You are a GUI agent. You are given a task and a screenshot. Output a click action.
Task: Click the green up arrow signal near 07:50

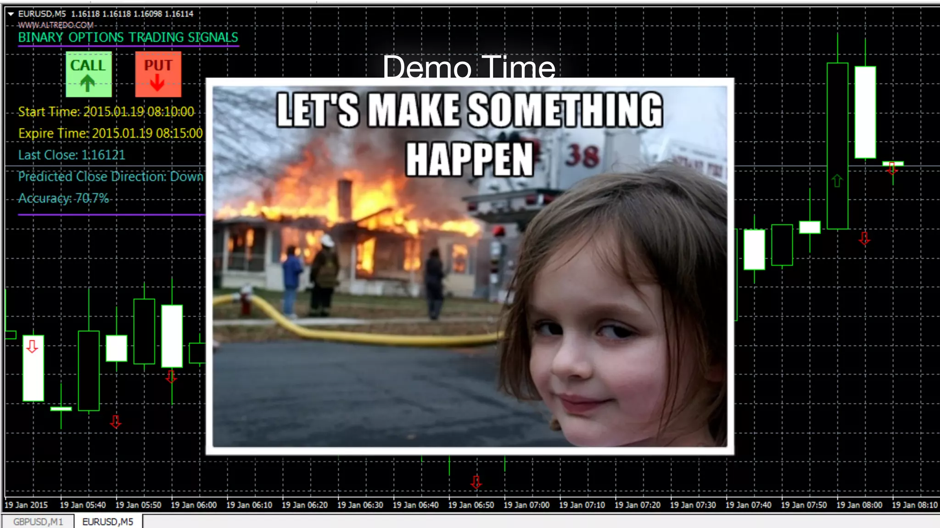point(837,181)
